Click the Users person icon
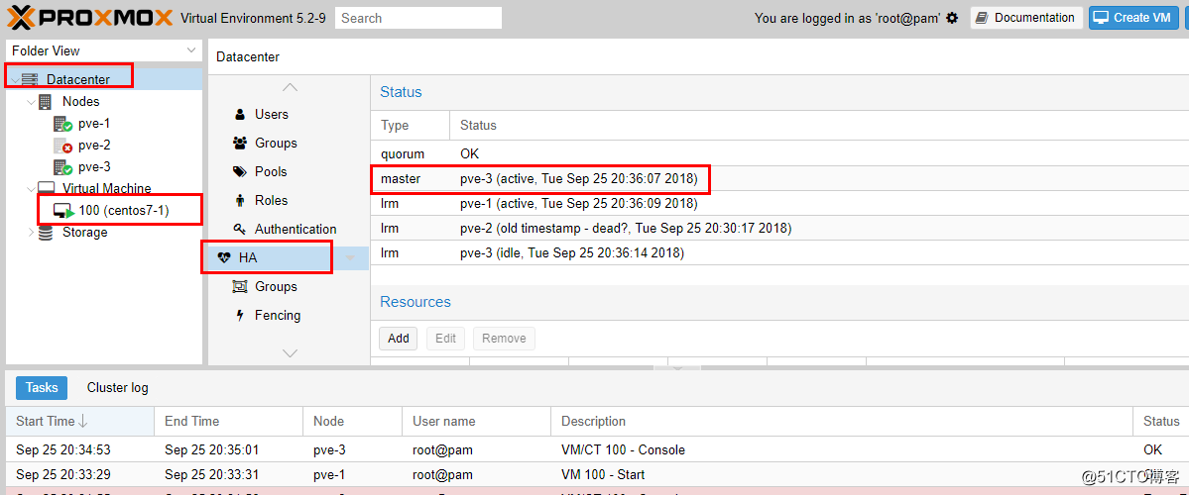Viewport: 1189px width, 495px height. click(x=240, y=114)
